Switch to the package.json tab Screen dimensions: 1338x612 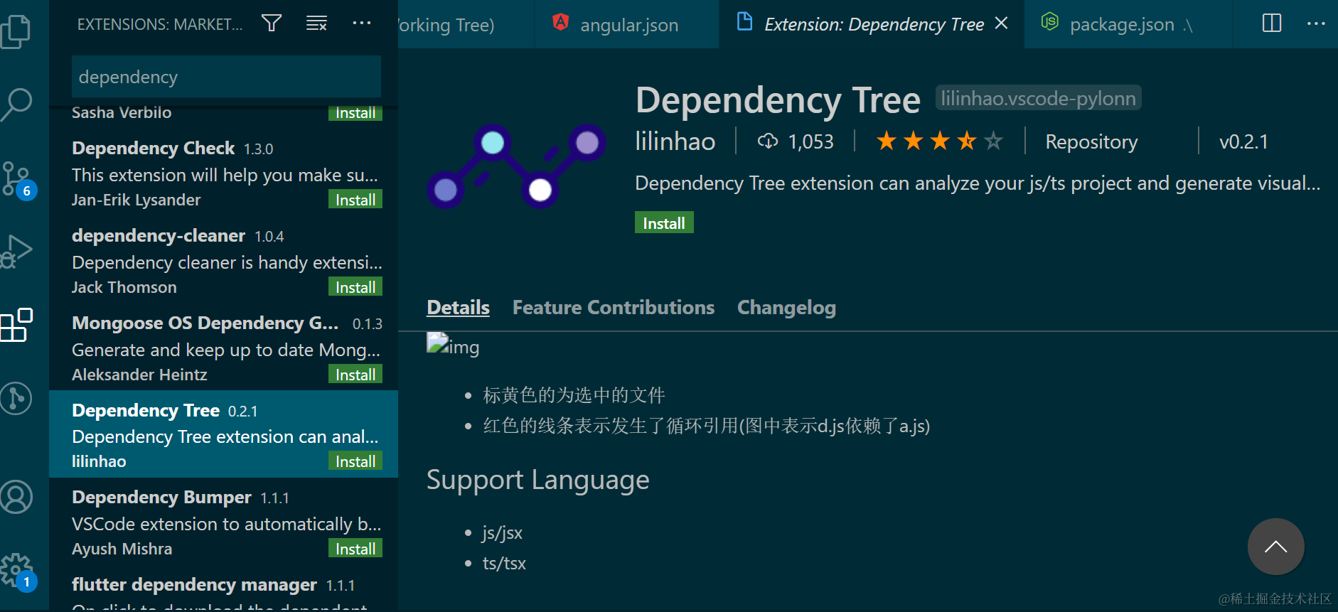click(1128, 25)
